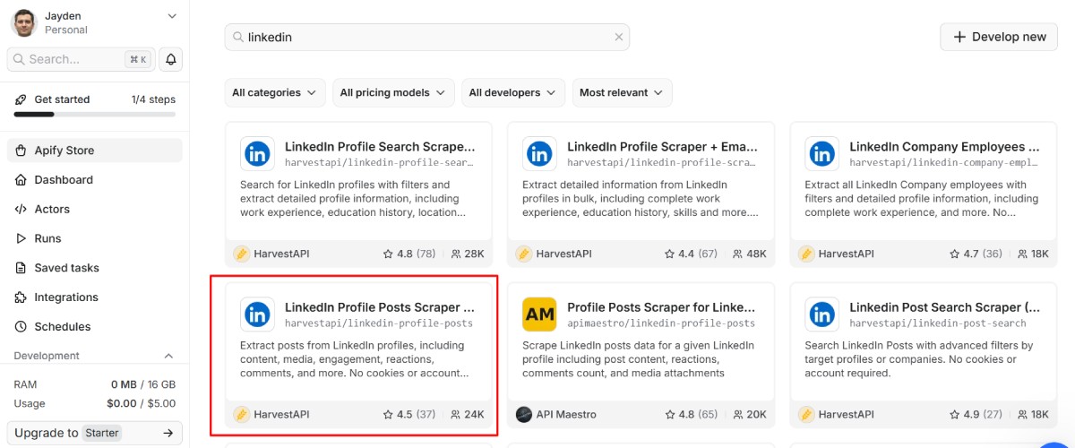The width and height of the screenshot is (1075, 448).
Task: Click the Get started rocket icon
Action: tap(21, 99)
